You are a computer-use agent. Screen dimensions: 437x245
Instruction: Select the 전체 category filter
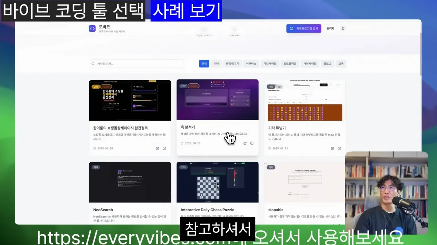click(x=204, y=64)
